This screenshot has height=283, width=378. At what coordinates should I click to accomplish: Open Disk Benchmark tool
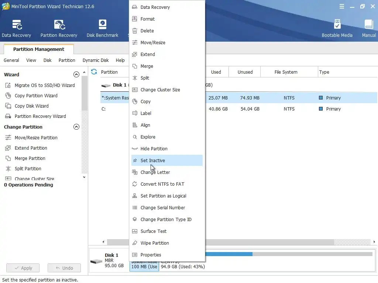103,28
